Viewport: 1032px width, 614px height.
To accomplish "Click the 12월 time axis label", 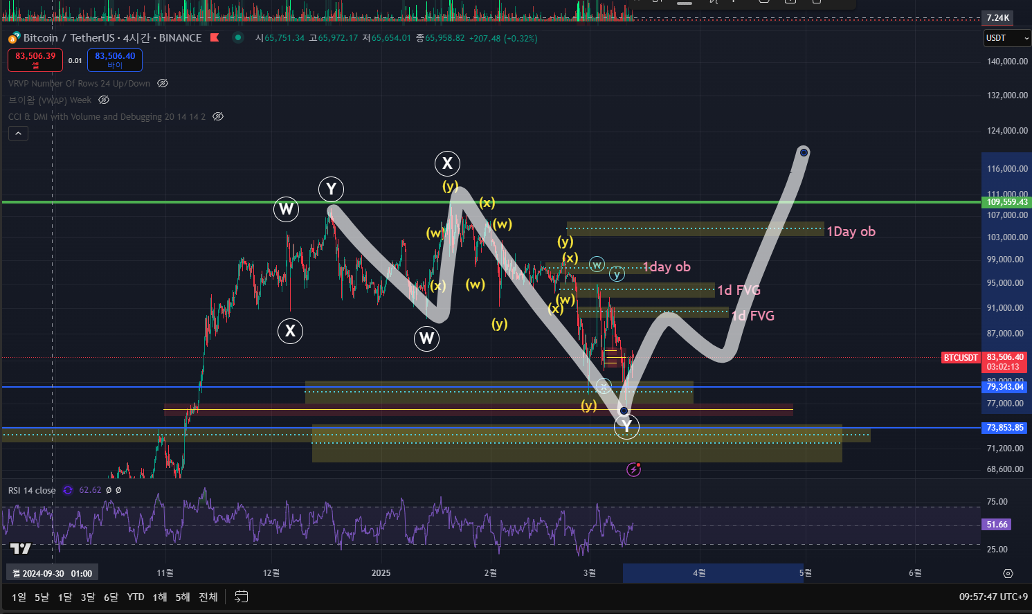I will (x=271, y=572).
